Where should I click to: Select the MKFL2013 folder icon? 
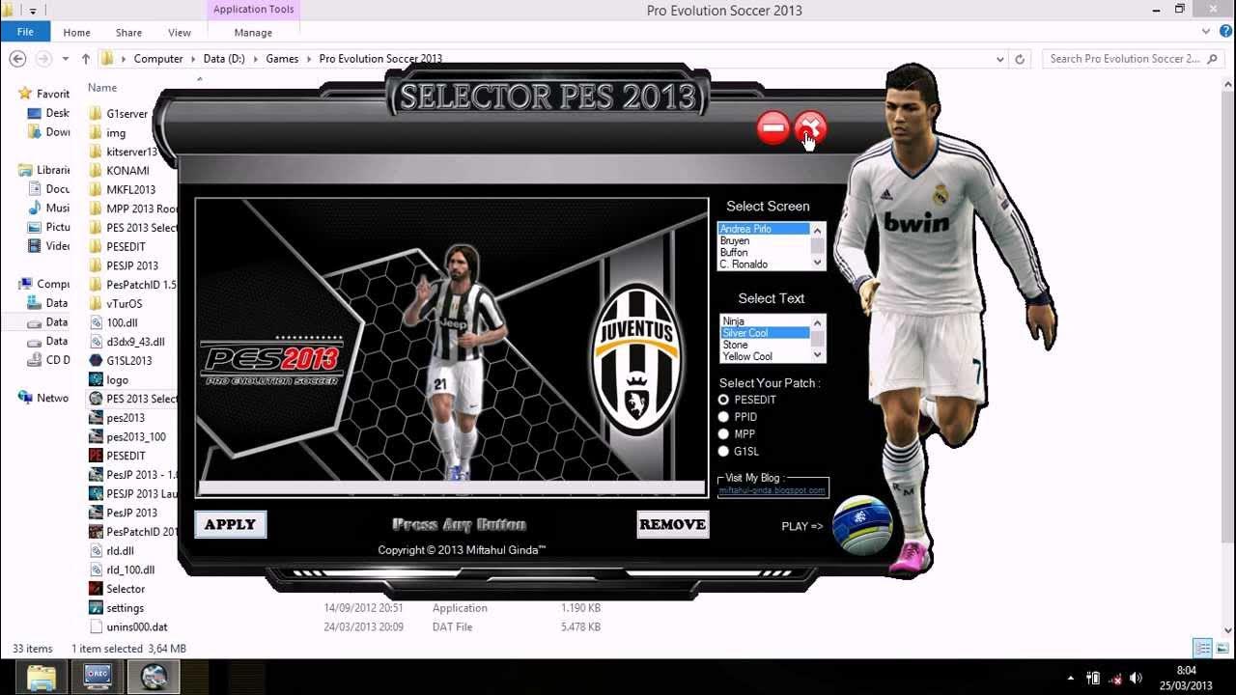(96, 189)
